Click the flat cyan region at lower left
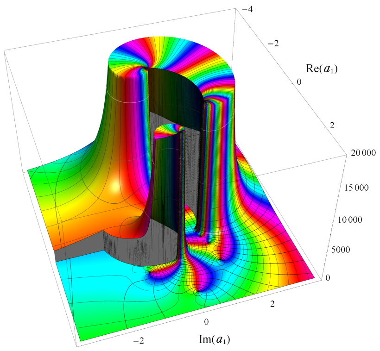Image resolution: width=380 pixels, height=351 pixels. click(93, 287)
